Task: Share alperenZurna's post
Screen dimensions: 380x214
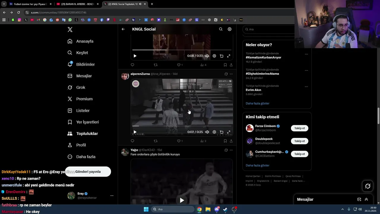Action: [x=231, y=141]
